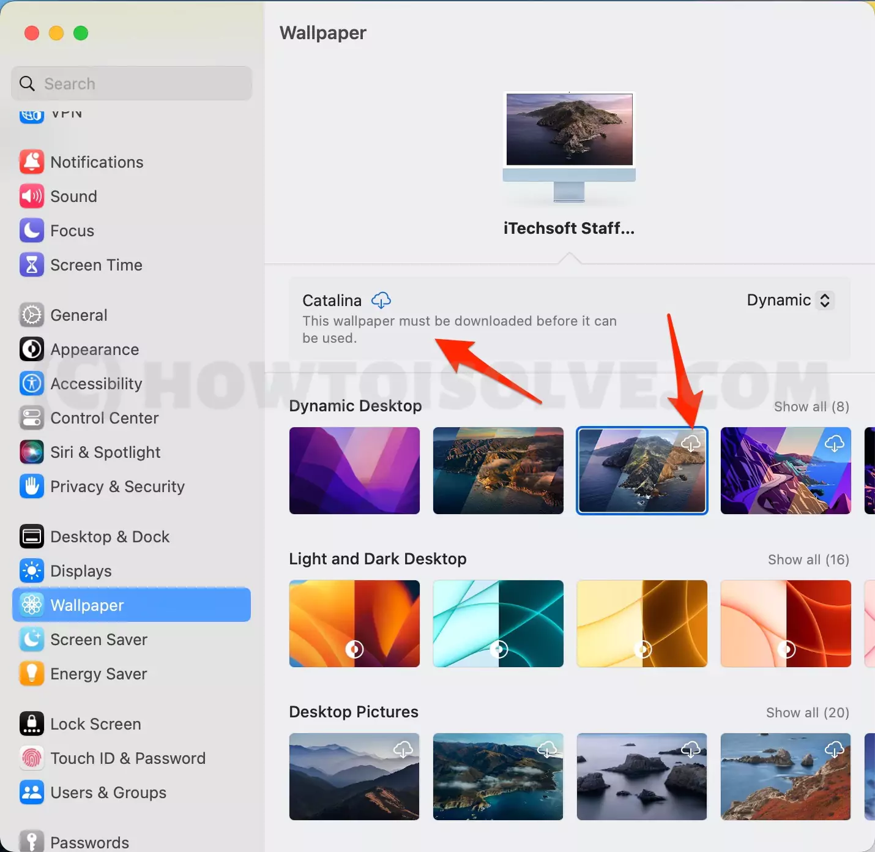The image size is (875, 852).
Task: Open Screen Time in the sidebar
Action: point(132,265)
